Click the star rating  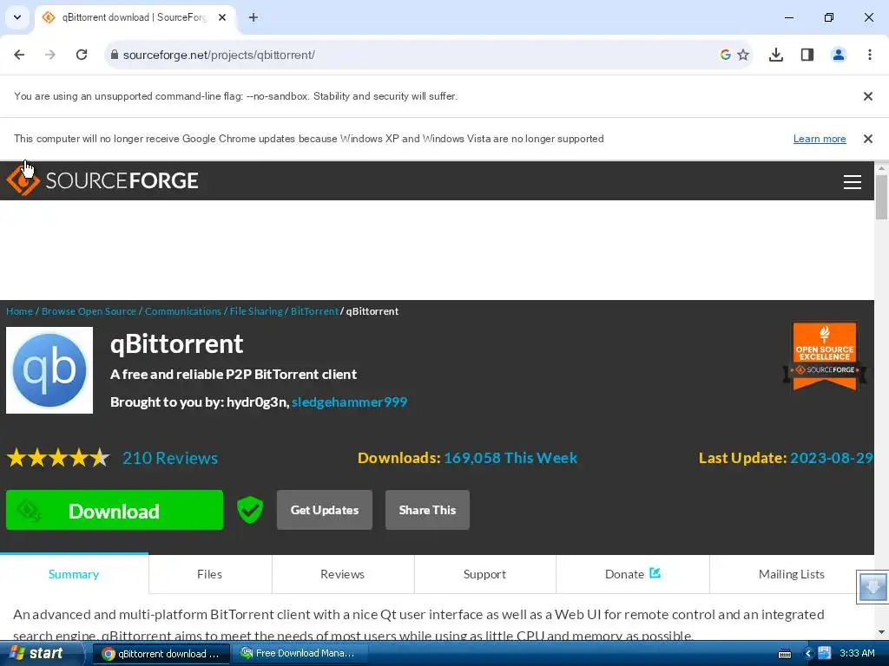tap(58, 458)
